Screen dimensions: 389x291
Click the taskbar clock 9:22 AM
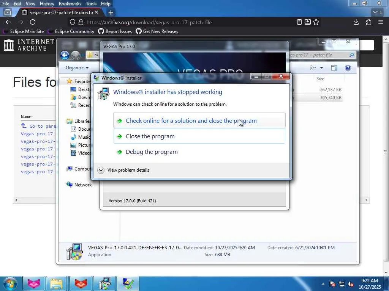(369, 284)
